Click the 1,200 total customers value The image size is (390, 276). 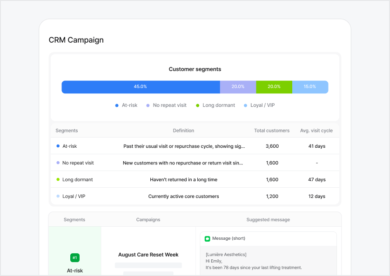272,196
